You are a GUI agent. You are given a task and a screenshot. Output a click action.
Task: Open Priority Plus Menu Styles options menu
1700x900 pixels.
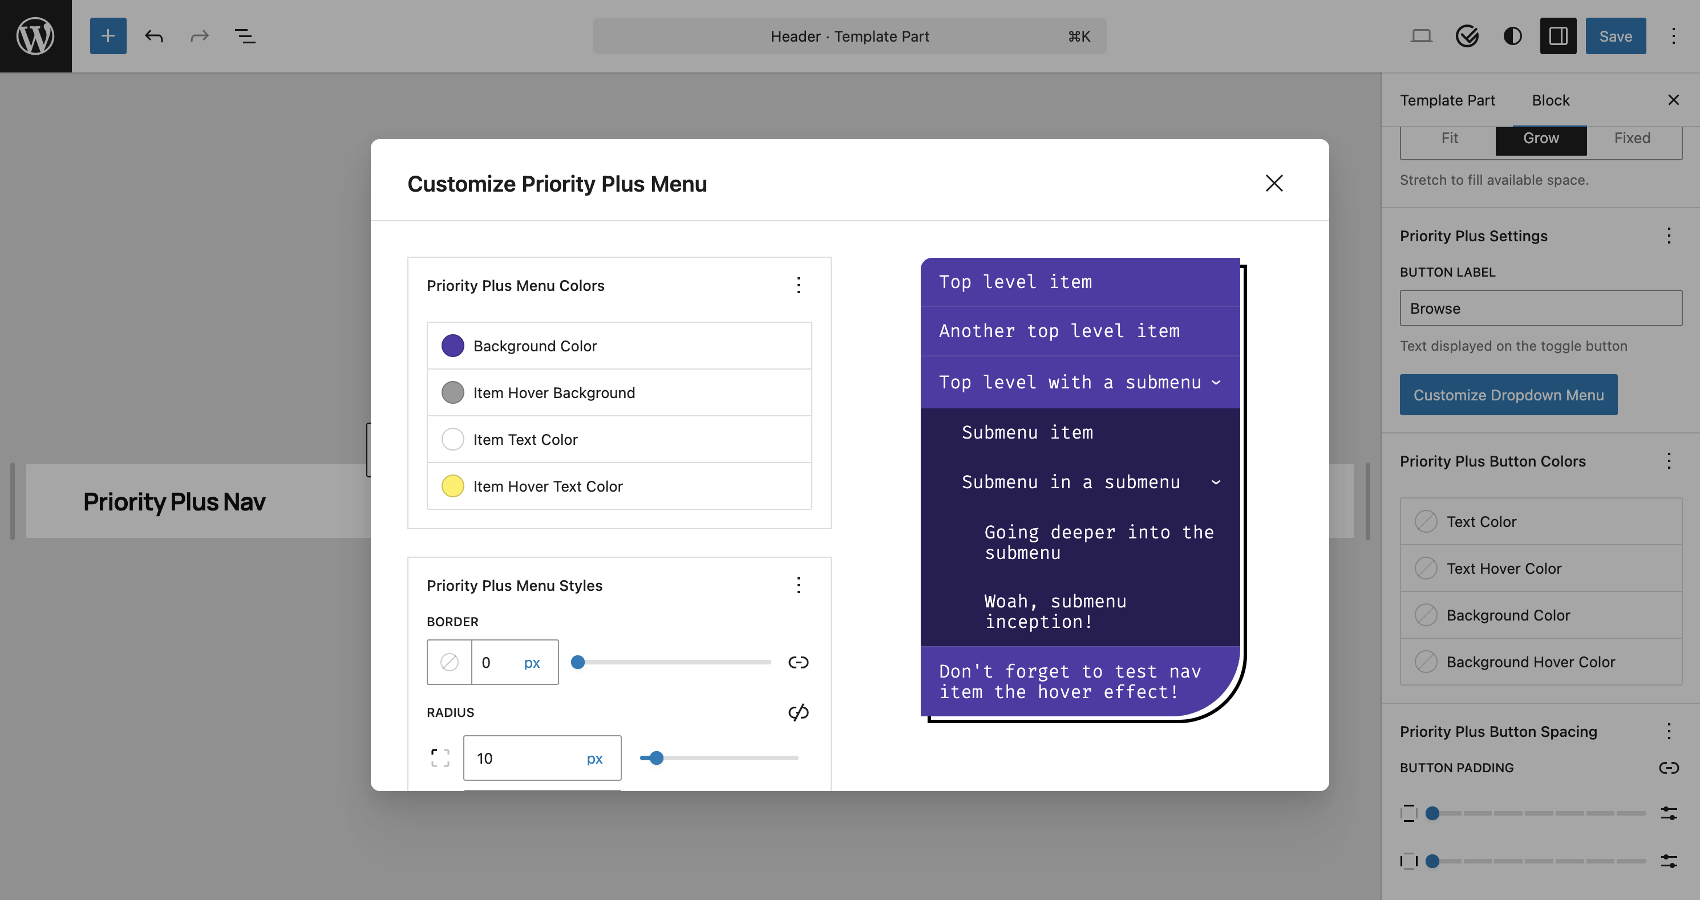coord(799,585)
